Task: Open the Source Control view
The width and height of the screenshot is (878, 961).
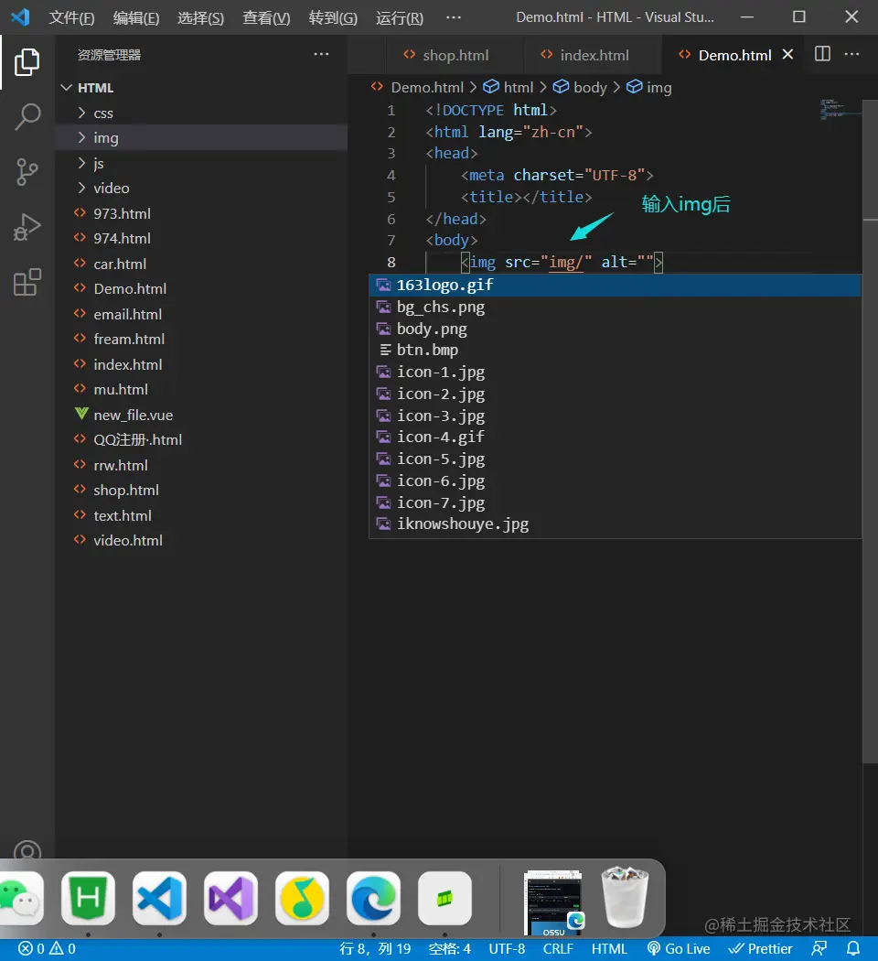Action: click(27, 172)
